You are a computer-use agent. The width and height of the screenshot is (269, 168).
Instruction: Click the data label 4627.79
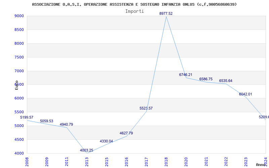(x=126, y=133)
